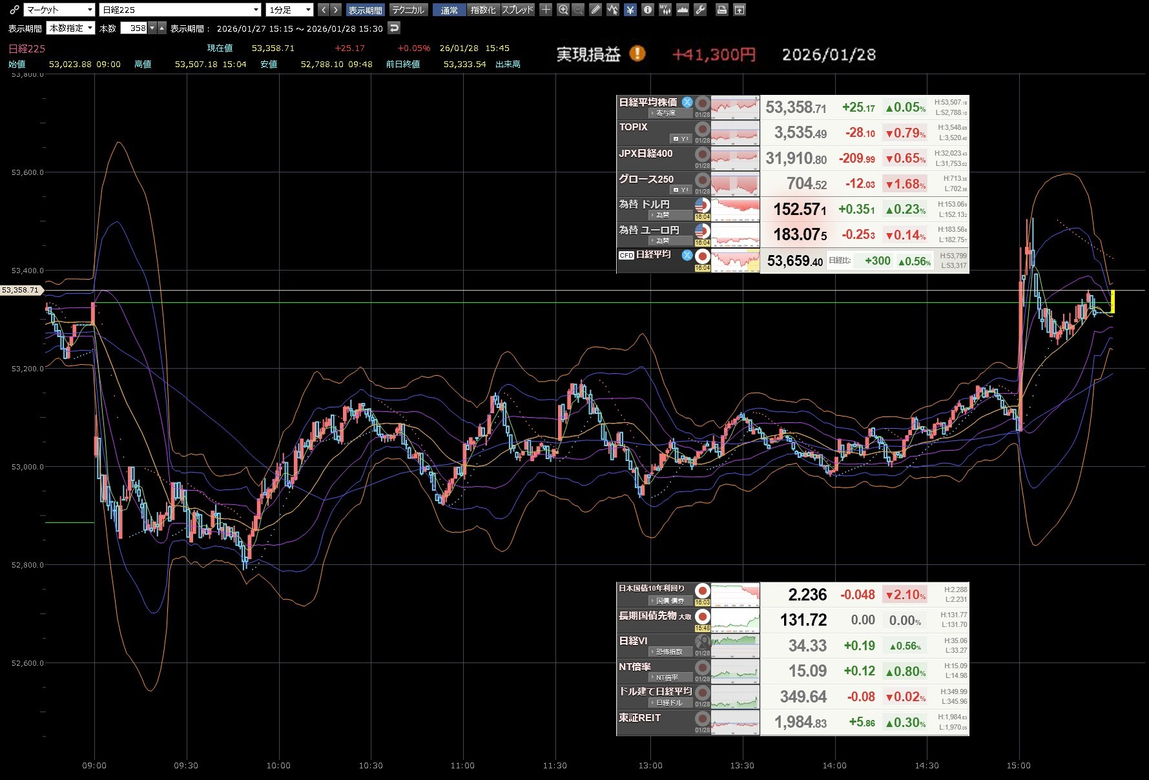Open the 日経225 symbol dropdown

click(x=180, y=10)
